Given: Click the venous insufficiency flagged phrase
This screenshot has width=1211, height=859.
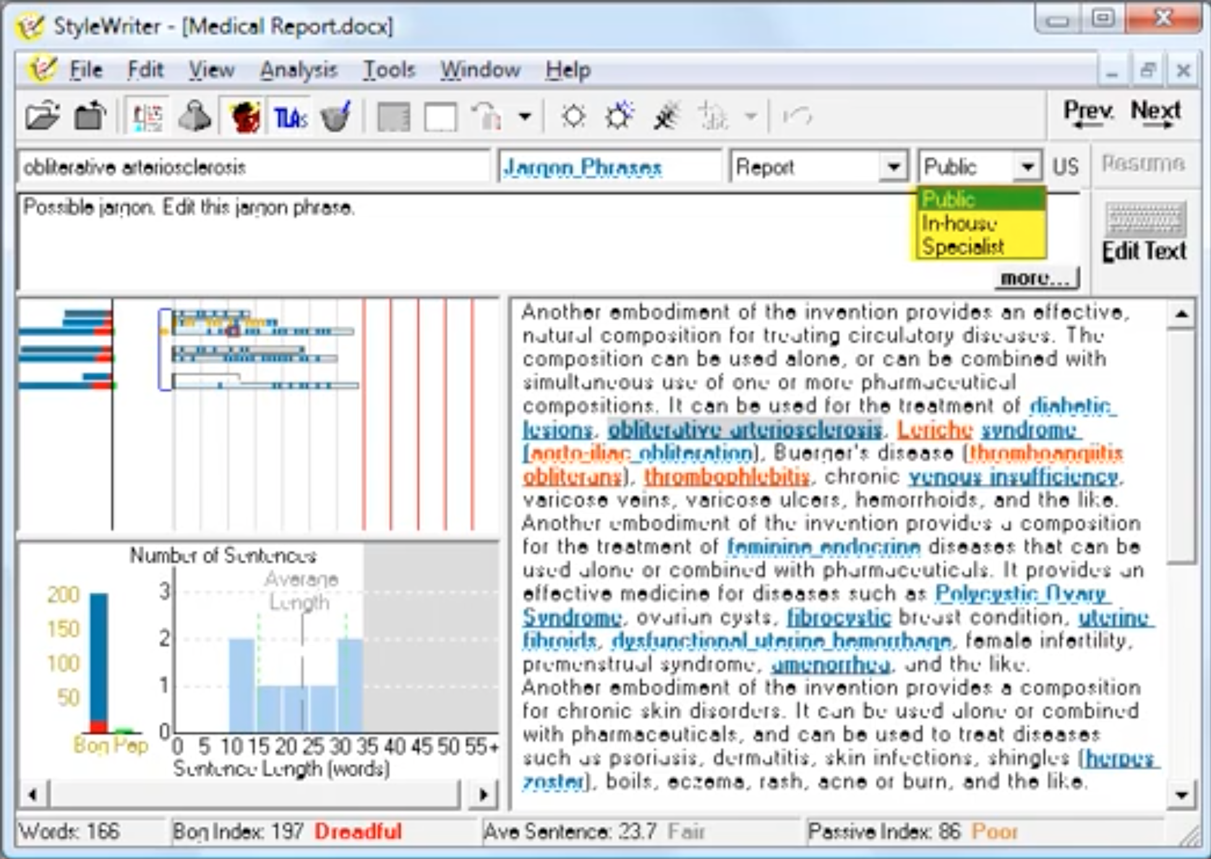Looking at the screenshot, I should pyautogui.click(x=1013, y=476).
